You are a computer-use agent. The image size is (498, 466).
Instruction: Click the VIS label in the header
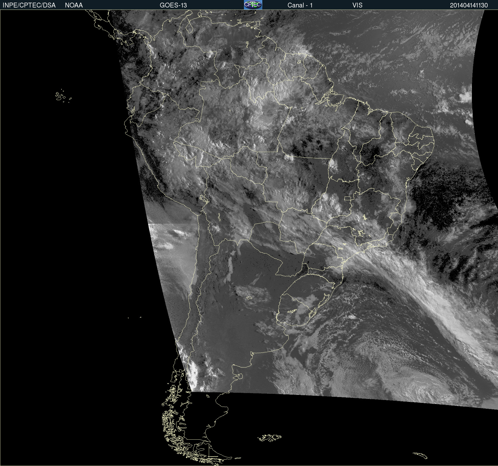coord(357,5)
